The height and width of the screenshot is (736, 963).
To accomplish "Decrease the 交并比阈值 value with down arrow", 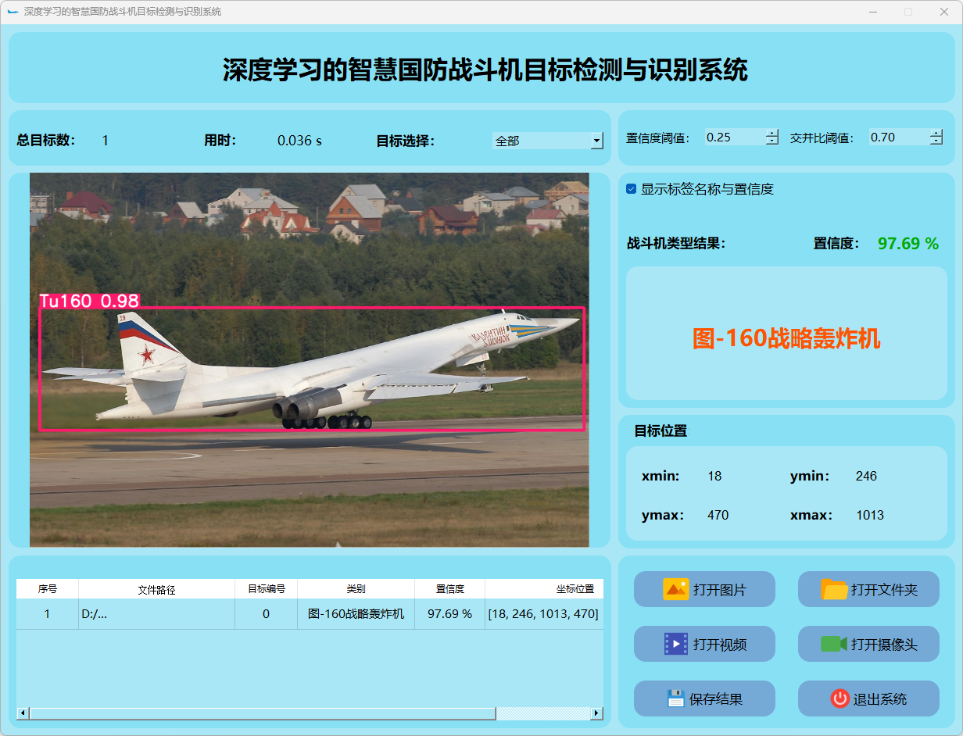I will pos(936,141).
